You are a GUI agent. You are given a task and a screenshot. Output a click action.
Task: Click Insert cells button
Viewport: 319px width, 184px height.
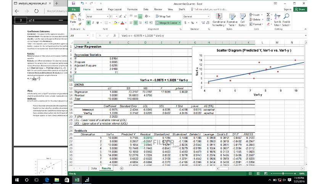[256, 15]
